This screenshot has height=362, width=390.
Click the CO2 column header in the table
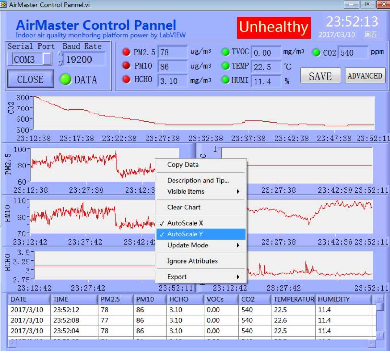click(x=255, y=299)
